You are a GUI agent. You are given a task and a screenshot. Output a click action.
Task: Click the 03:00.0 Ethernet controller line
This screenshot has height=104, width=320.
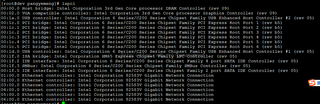pyautogui.click(x=107, y=85)
